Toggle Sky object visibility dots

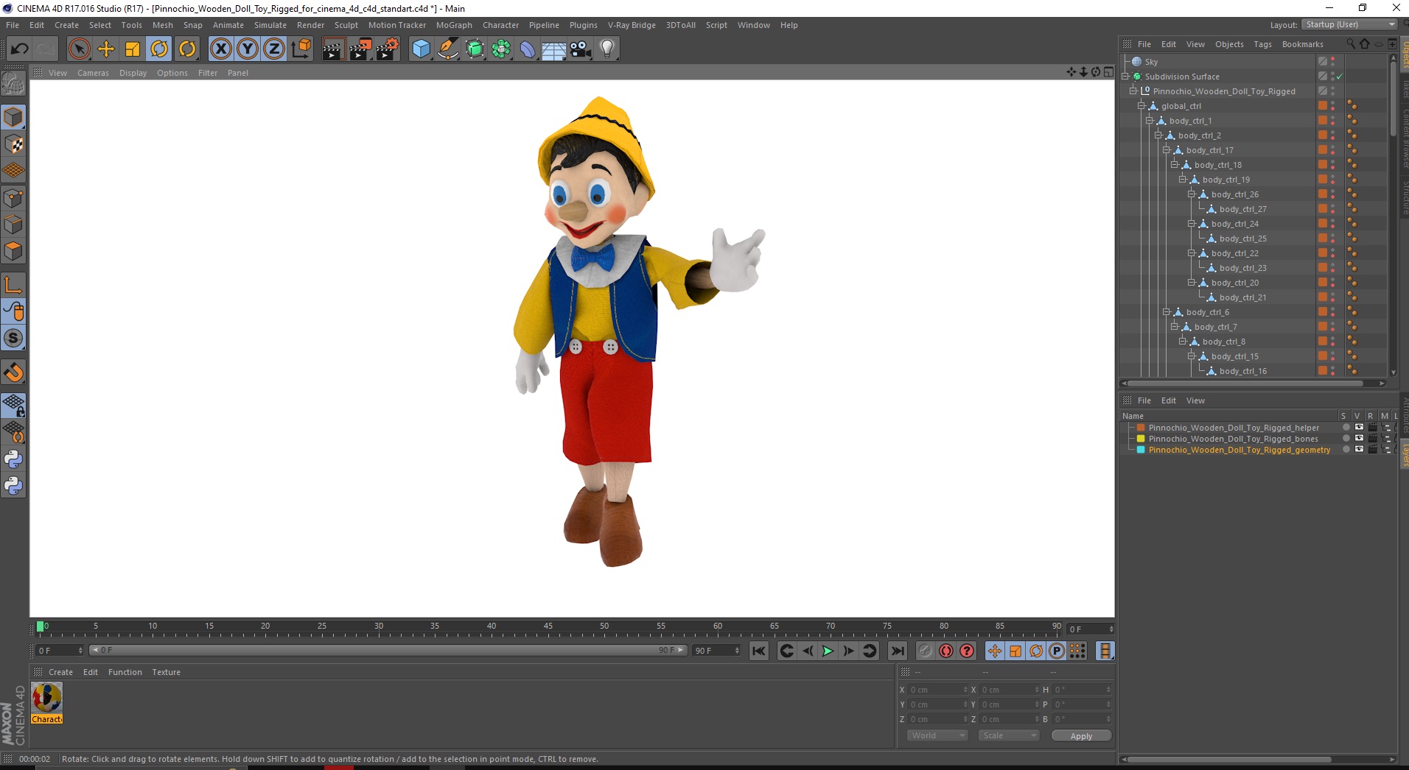(x=1333, y=62)
